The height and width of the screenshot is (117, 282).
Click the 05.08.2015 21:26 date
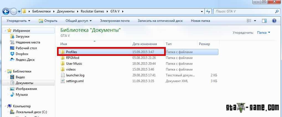[144, 58]
